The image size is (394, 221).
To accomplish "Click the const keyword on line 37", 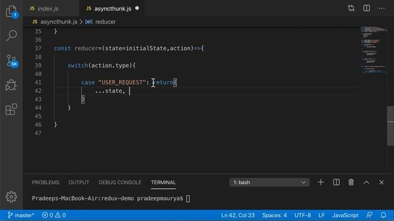I will click(62, 48).
